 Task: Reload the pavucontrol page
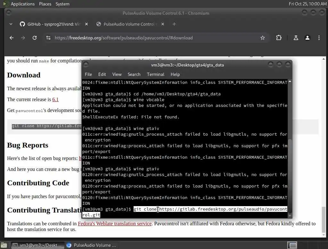click(35, 38)
